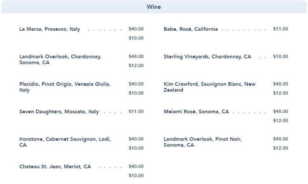Image resolution: width=308 pixels, height=184 pixels.
Task: Select Placidio Pinot Grigio, Venezia Giulia
Action: pos(65,87)
